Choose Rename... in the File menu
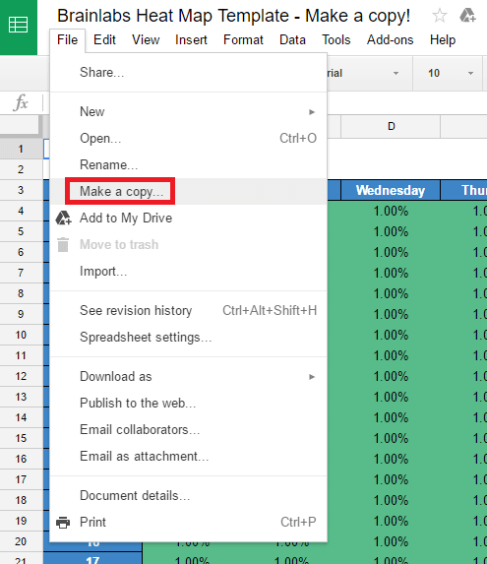The height and width of the screenshot is (564, 487). (x=188, y=164)
